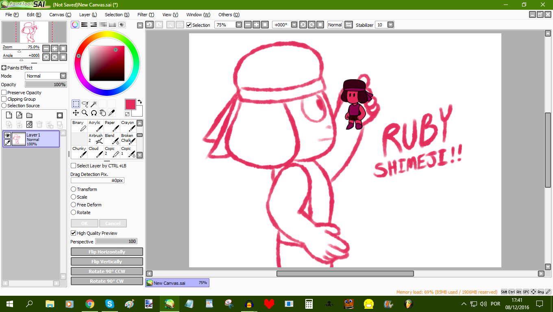Screen dimensions: 553x312
Task: Create a new layer set folder
Action: 29,115
